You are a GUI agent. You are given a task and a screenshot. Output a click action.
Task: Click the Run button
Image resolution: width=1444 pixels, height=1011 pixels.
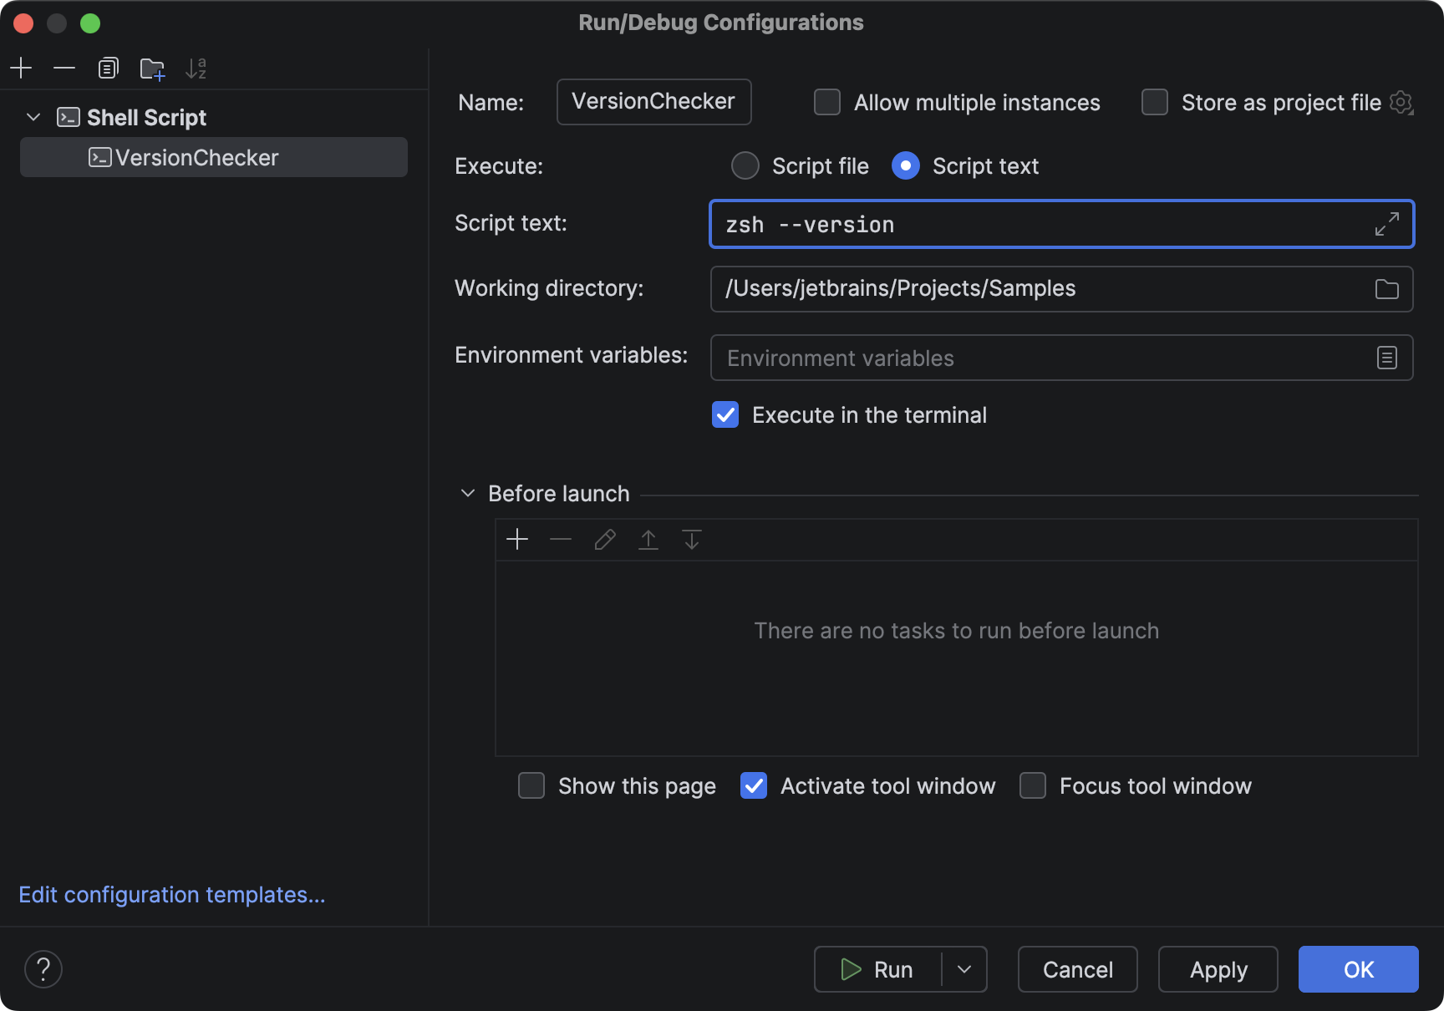pyautogui.click(x=877, y=969)
